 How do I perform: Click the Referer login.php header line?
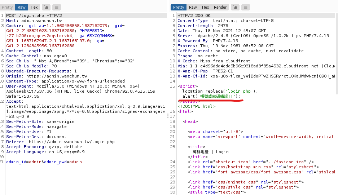click(60, 142)
